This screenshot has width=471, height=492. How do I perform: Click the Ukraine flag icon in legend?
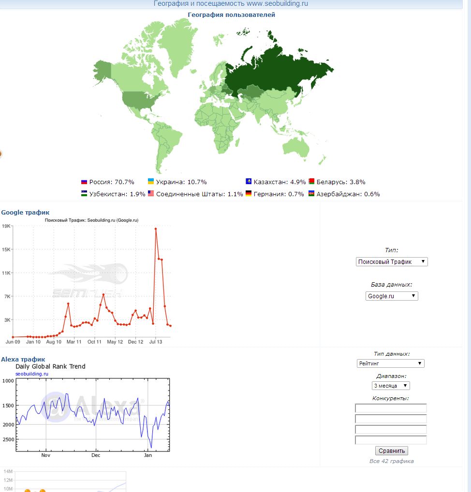151,182
